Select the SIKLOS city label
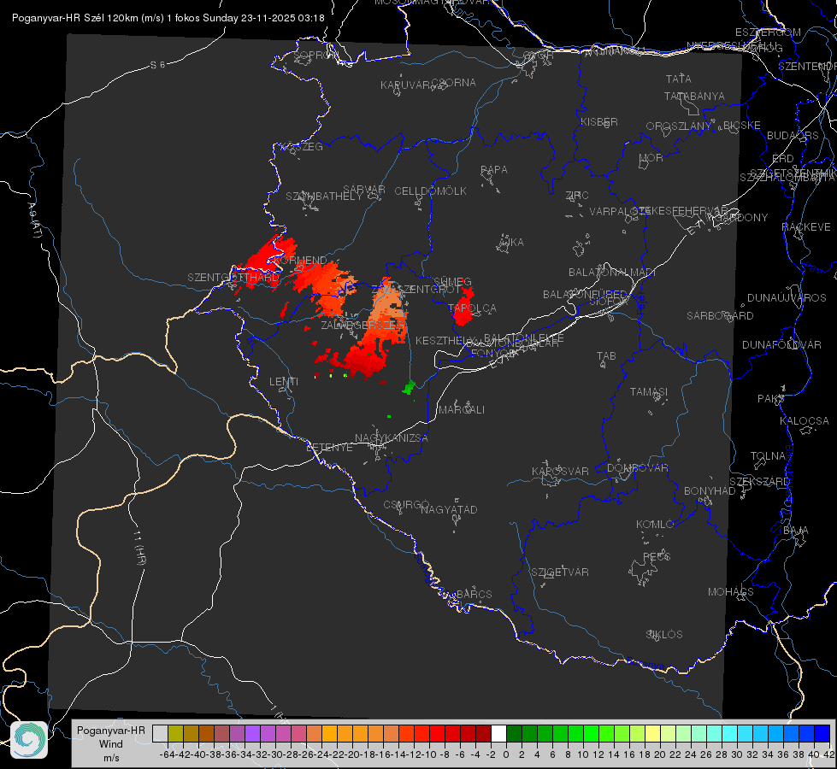The width and height of the screenshot is (837, 769). 664,635
